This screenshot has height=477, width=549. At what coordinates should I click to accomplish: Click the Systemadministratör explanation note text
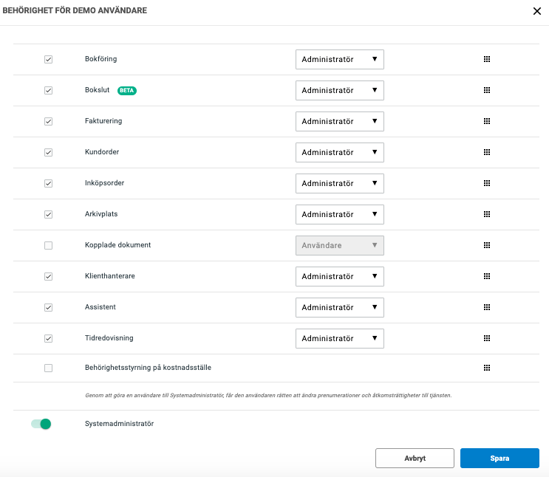pyautogui.click(x=268, y=396)
